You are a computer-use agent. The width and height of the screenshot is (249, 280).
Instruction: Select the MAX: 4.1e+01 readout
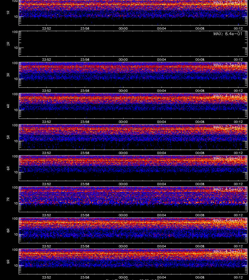point(228,96)
